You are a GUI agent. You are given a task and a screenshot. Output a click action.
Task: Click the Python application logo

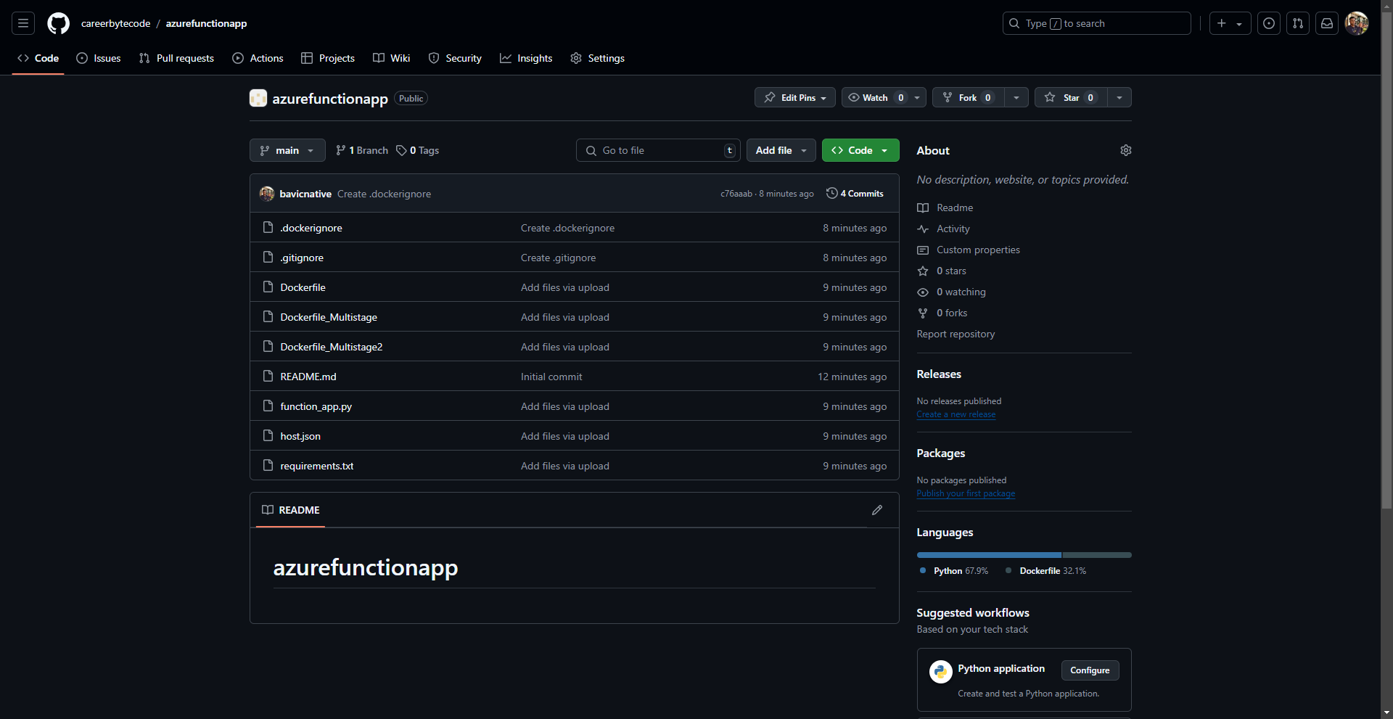click(x=941, y=671)
